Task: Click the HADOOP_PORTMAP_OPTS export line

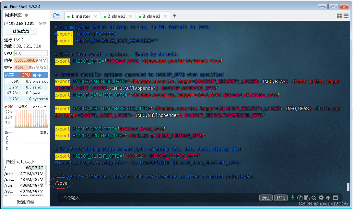Action: click(130, 136)
